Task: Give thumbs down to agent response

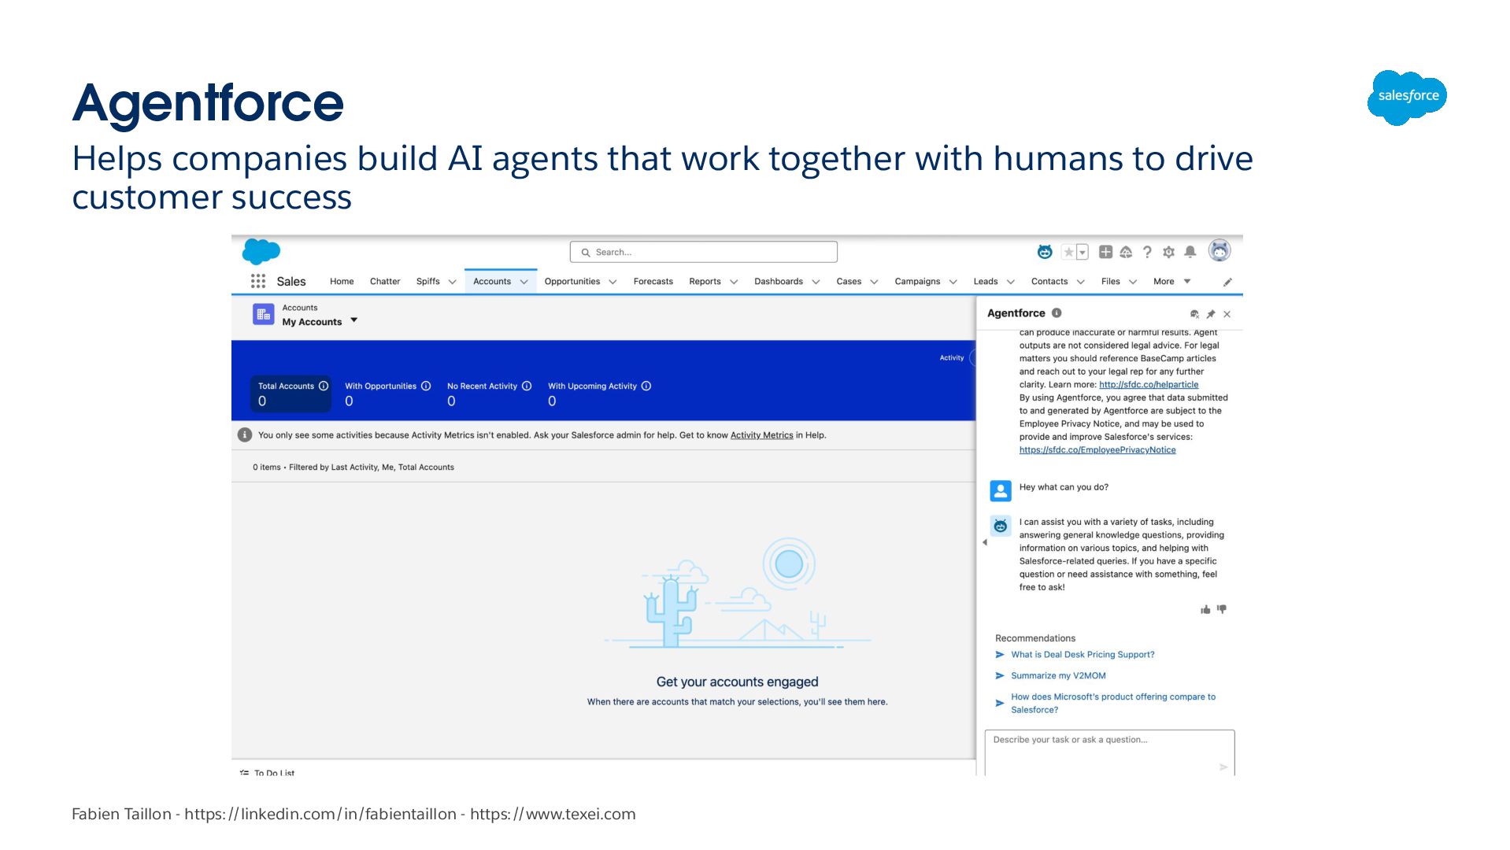Action: click(x=1221, y=609)
